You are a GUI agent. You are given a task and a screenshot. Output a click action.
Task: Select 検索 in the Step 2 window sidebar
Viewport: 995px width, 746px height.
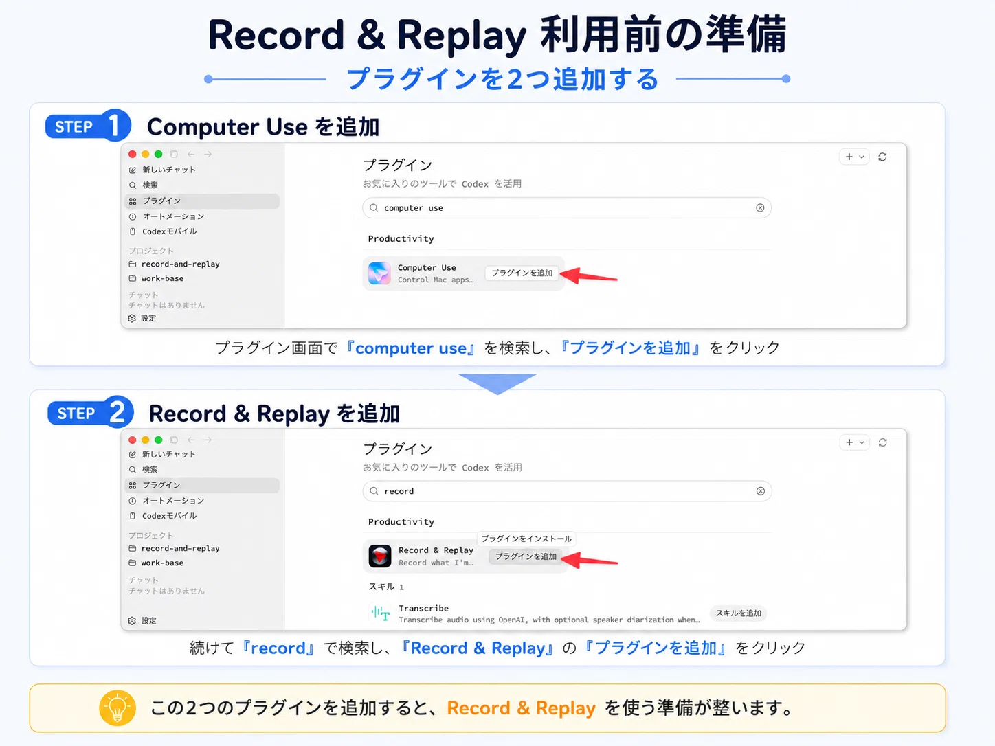click(202, 469)
